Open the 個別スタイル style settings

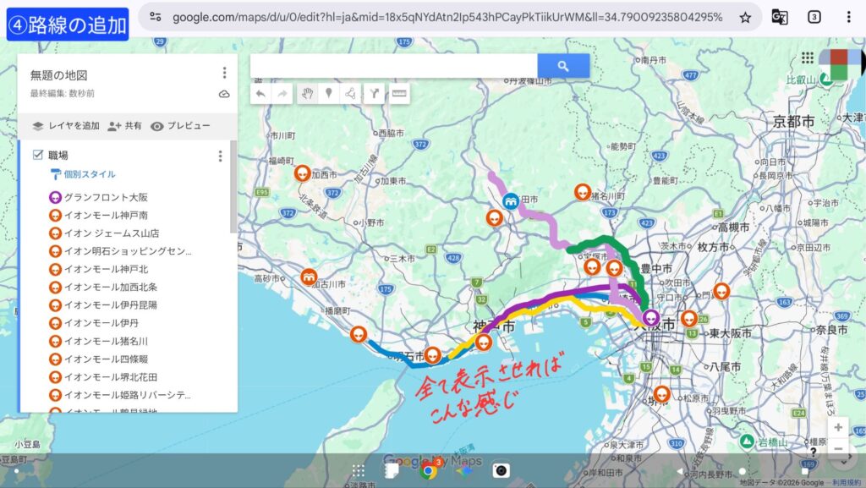89,174
